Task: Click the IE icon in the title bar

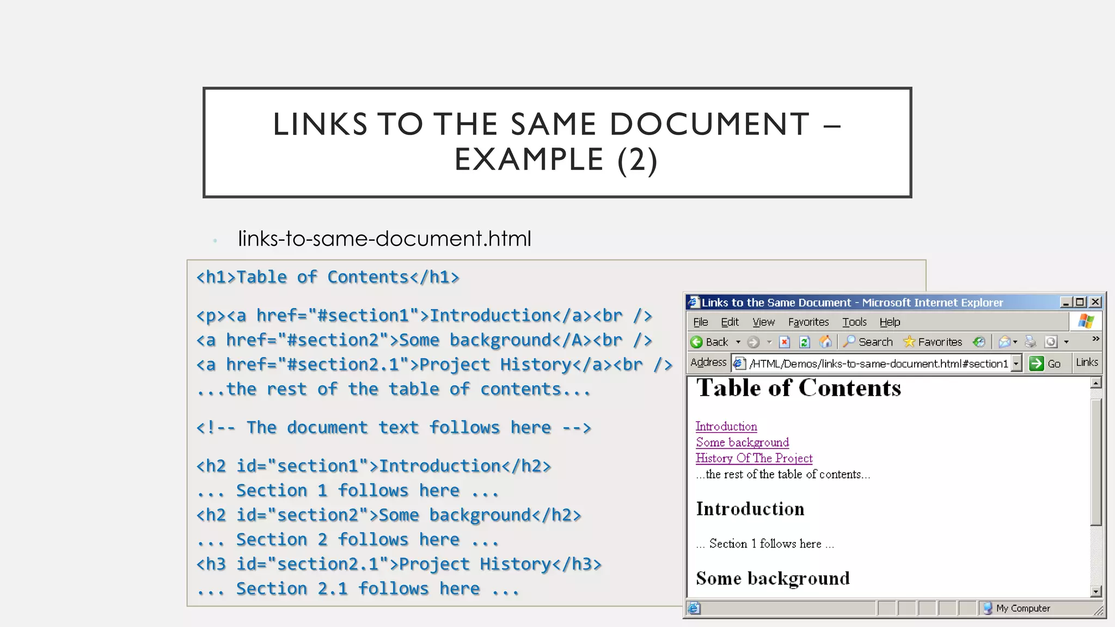Action: click(694, 302)
